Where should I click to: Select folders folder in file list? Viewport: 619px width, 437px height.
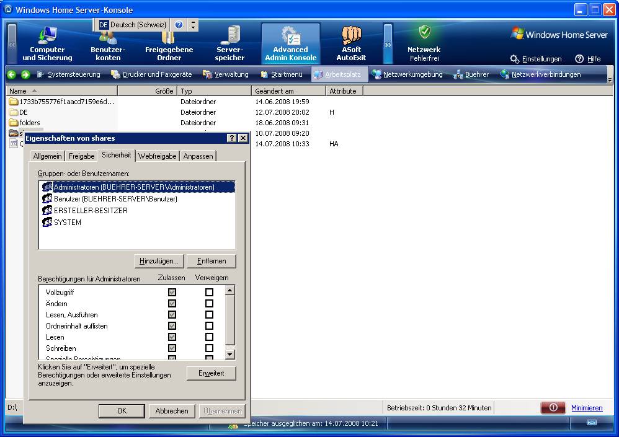tap(24, 123)
